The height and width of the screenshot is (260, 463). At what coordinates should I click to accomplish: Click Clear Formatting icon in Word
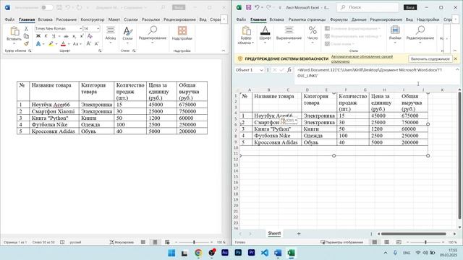click(x=90, y=36)
